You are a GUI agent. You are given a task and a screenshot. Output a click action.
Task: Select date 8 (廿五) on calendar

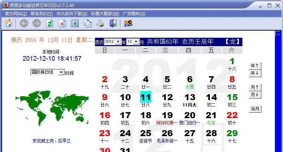(x=232, y=79)
